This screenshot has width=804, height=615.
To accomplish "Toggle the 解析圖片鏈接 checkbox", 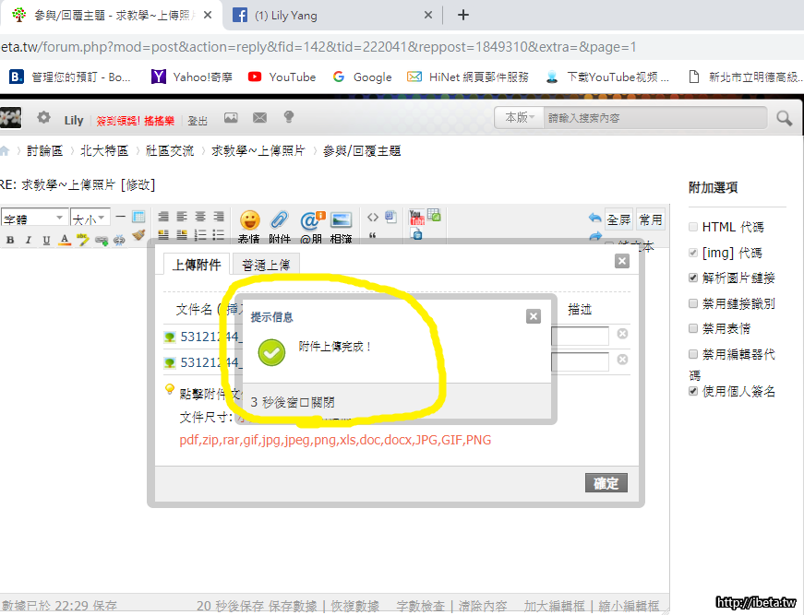I will (x=693, y=278).
